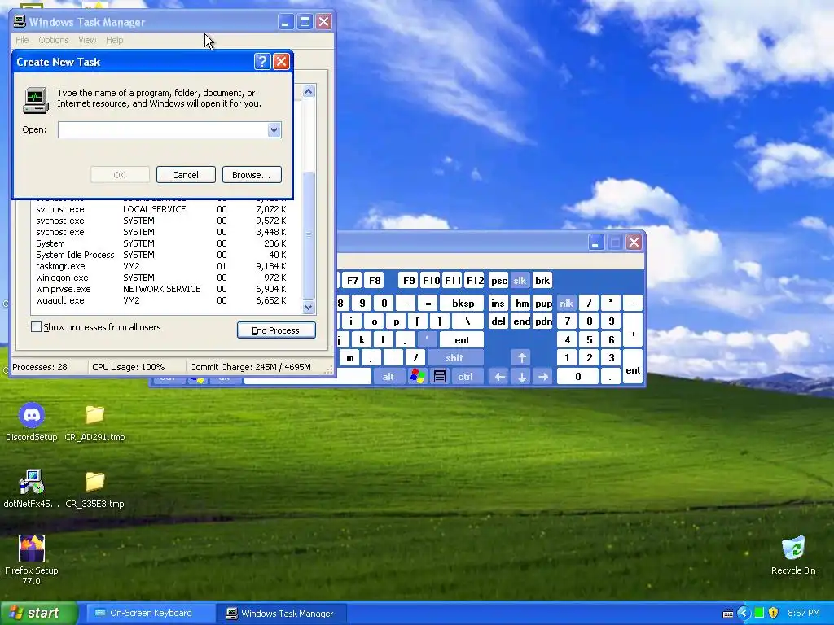Select wmiprvse.exe process row
The height and width of the screenshot is (625, 834).
pyautogui.click(x=161, y=289)
